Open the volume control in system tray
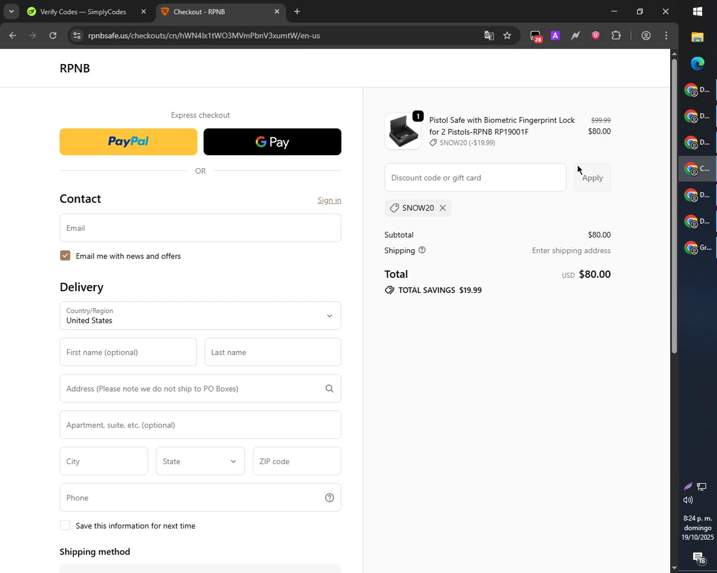This screenshot has height=573, width=717. (688, 500)
